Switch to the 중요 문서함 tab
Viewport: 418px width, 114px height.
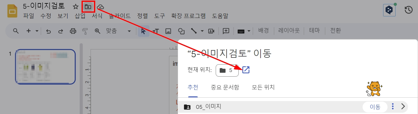tap(225, 87)
